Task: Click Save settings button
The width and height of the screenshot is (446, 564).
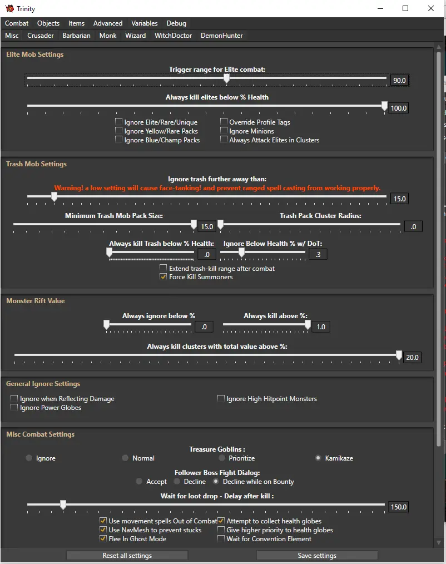Action: point(317,555)
